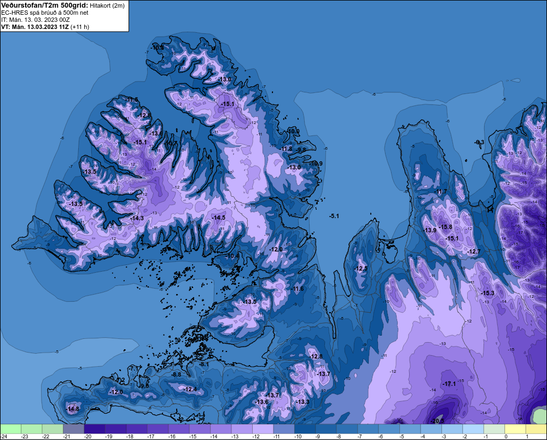Select the -12.7 temperature value
The height and width of the screenshot is (440, 547).
click(x=474, y=252)
